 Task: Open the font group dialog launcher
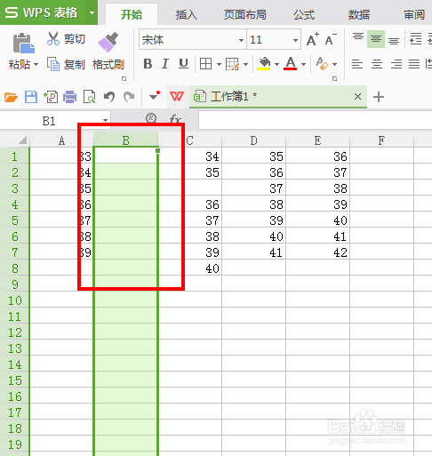click(x=334, y=79)
